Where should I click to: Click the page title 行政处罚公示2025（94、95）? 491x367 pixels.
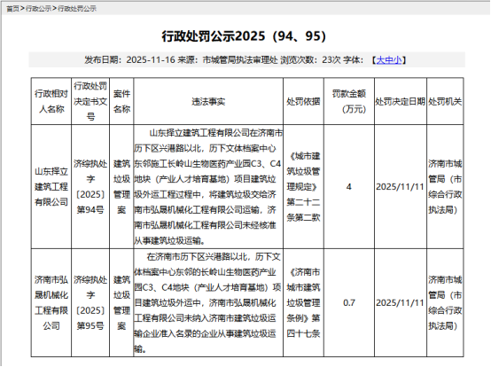tap(244, 36)
